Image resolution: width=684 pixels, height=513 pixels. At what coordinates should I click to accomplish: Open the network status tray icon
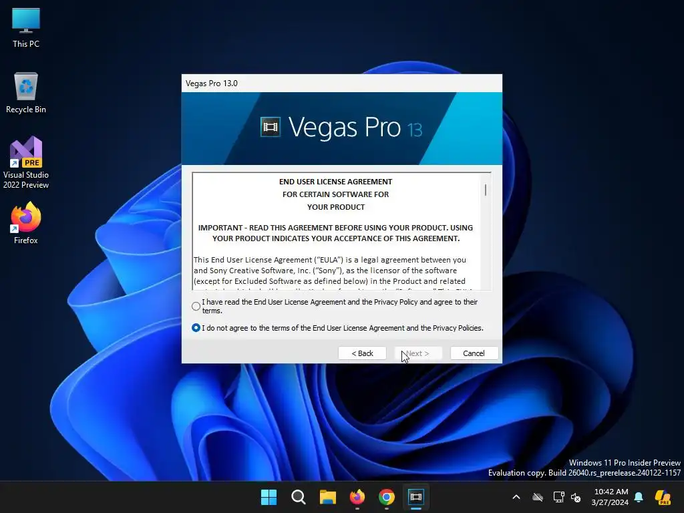pos(559,497)
